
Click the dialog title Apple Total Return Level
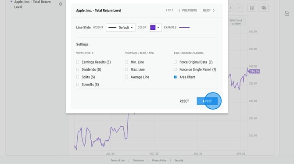coord(99,11)
